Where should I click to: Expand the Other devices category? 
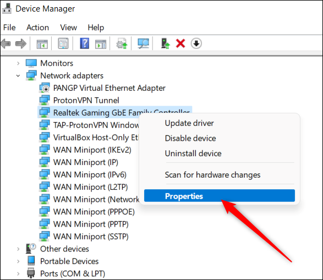[18, 249]
